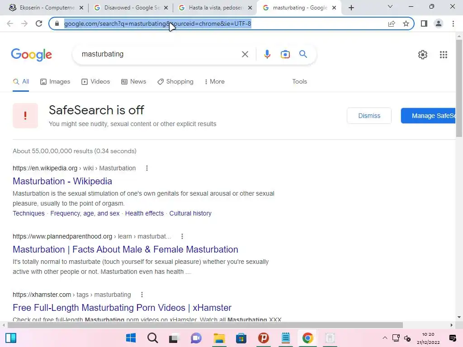View site information lock icon
Image resolution: width=463 pixels, height=347 pixels.
(x=57, y=23)
